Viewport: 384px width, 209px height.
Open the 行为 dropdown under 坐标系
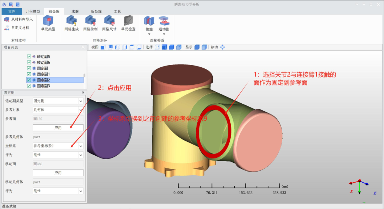tap(81, 155)
